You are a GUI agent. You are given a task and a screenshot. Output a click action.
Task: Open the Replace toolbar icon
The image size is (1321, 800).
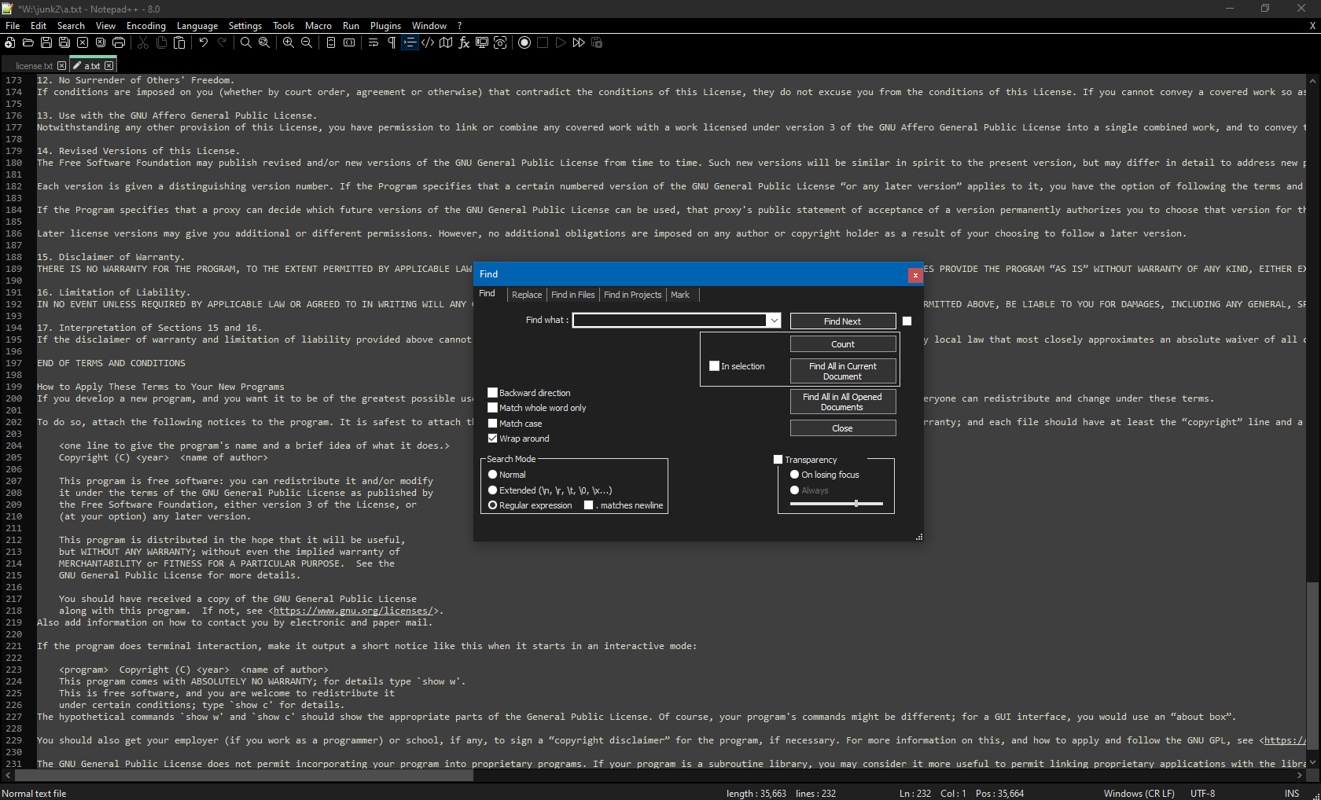tap(264, 42)
